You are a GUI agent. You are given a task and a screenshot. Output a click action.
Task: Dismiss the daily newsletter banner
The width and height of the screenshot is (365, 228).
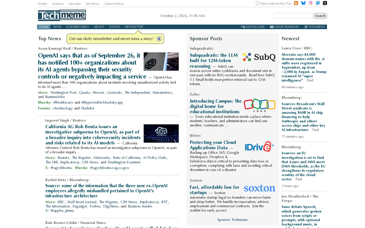pyautogui.click(x=159, y=39)
